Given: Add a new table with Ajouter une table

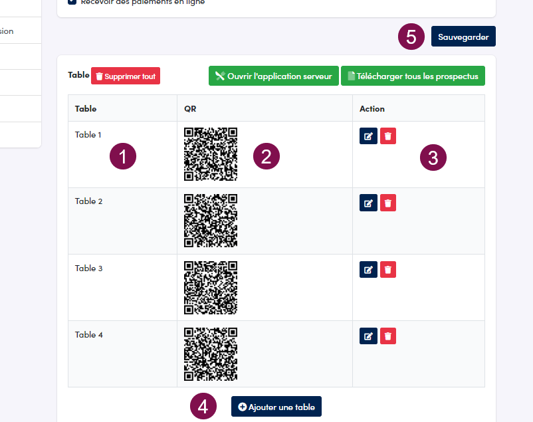Looking at the screenshot, I should click(276, 406).
